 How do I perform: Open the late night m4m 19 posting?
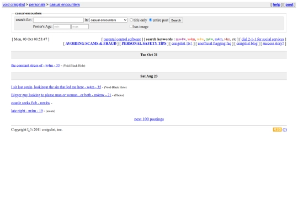click(27, 111)
